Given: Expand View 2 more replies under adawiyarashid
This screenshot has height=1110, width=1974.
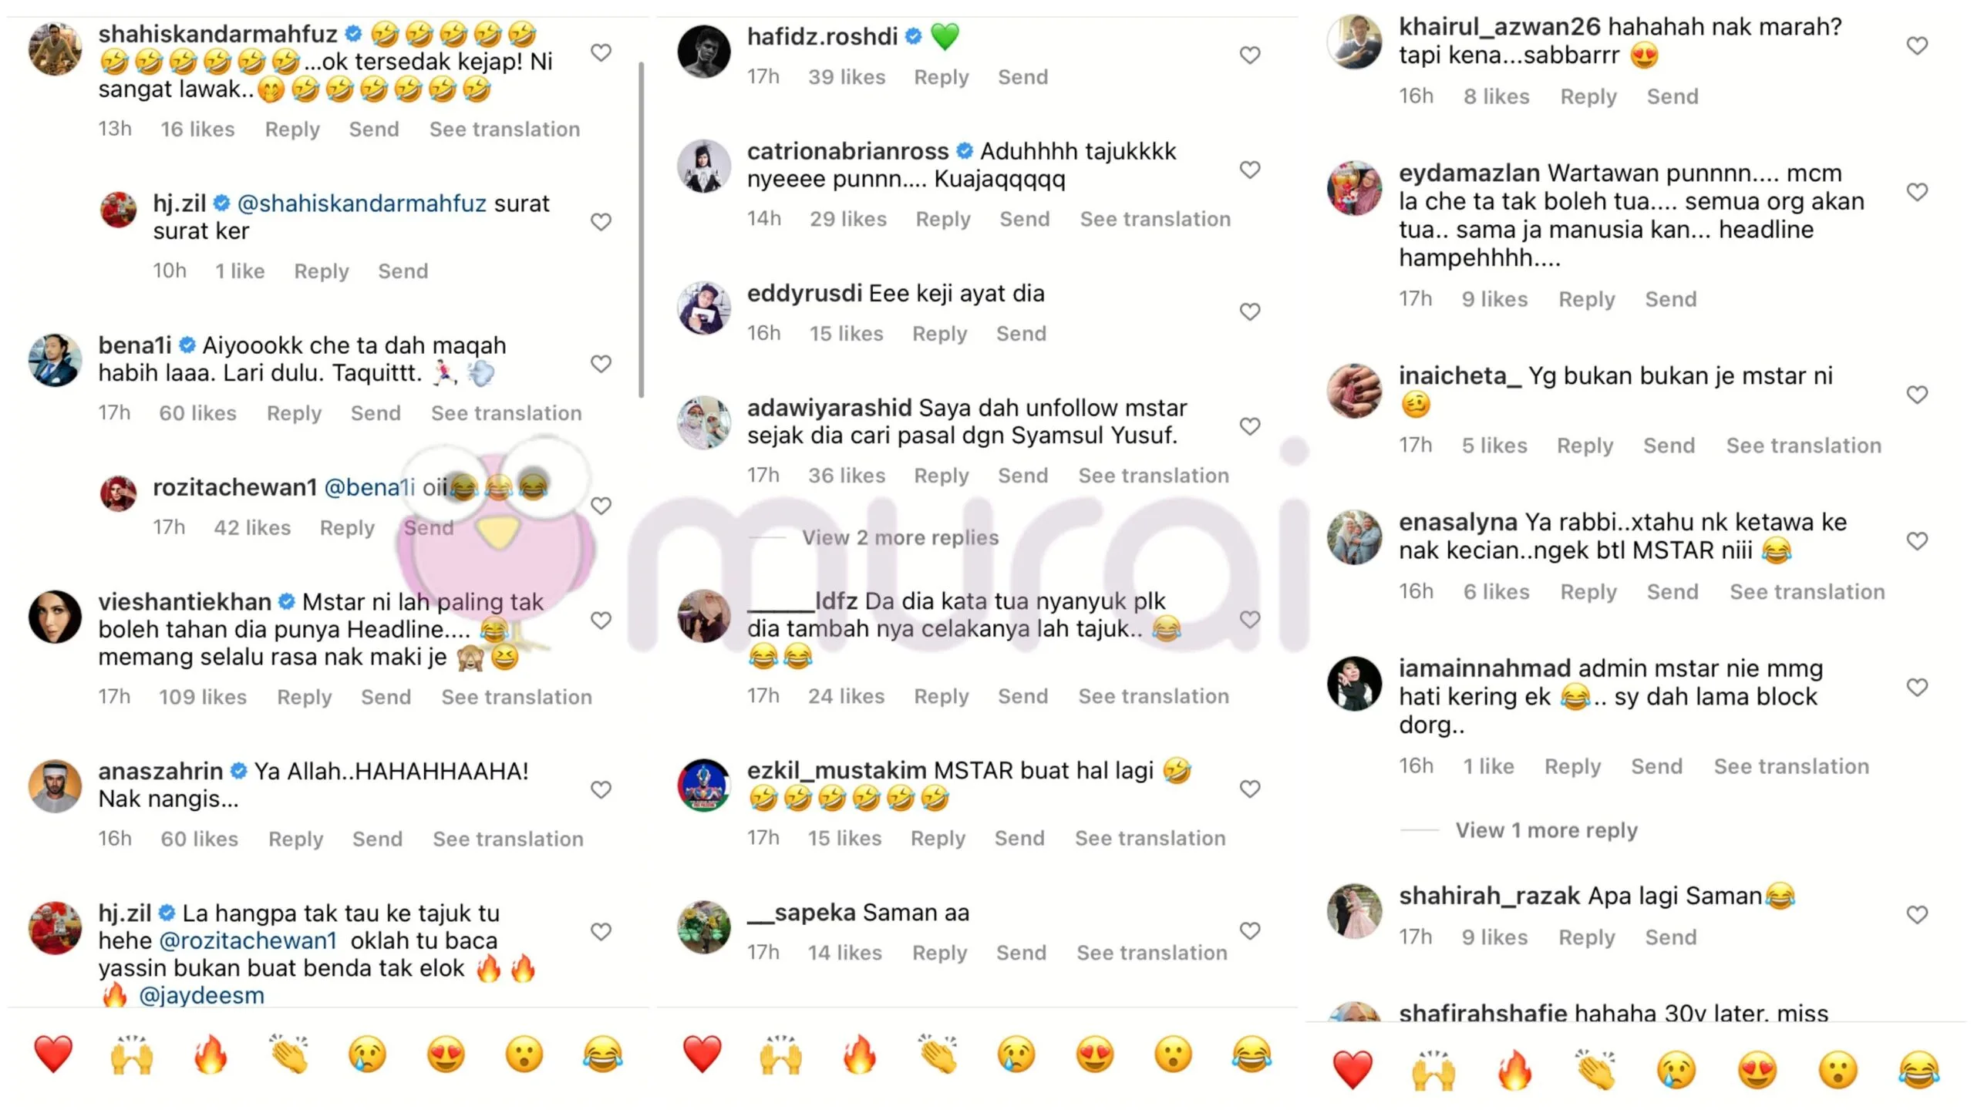Looking at the screenshot, I should 900,538.
